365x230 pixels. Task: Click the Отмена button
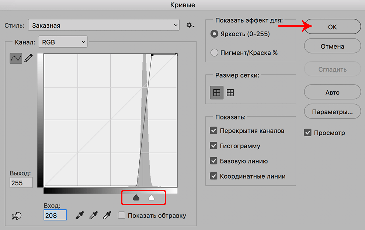point(333,46)
